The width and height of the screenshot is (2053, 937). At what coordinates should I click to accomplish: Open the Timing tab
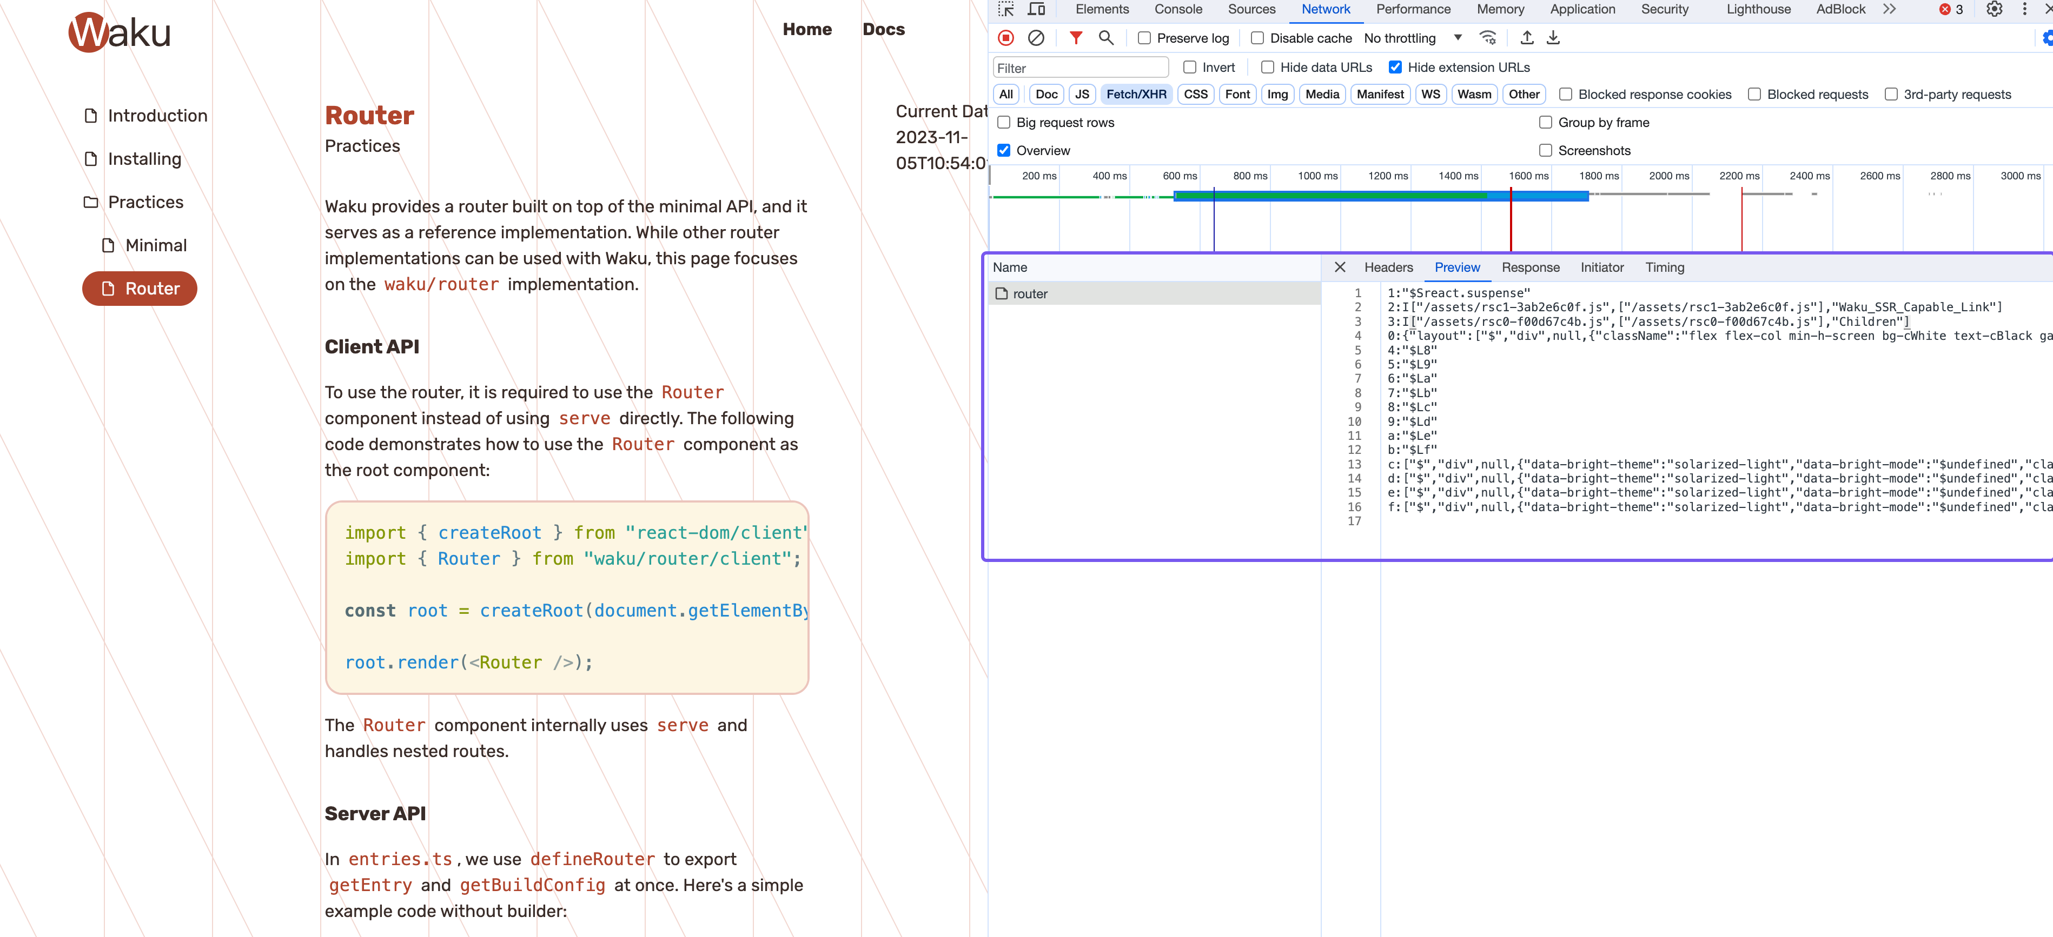1665,267
